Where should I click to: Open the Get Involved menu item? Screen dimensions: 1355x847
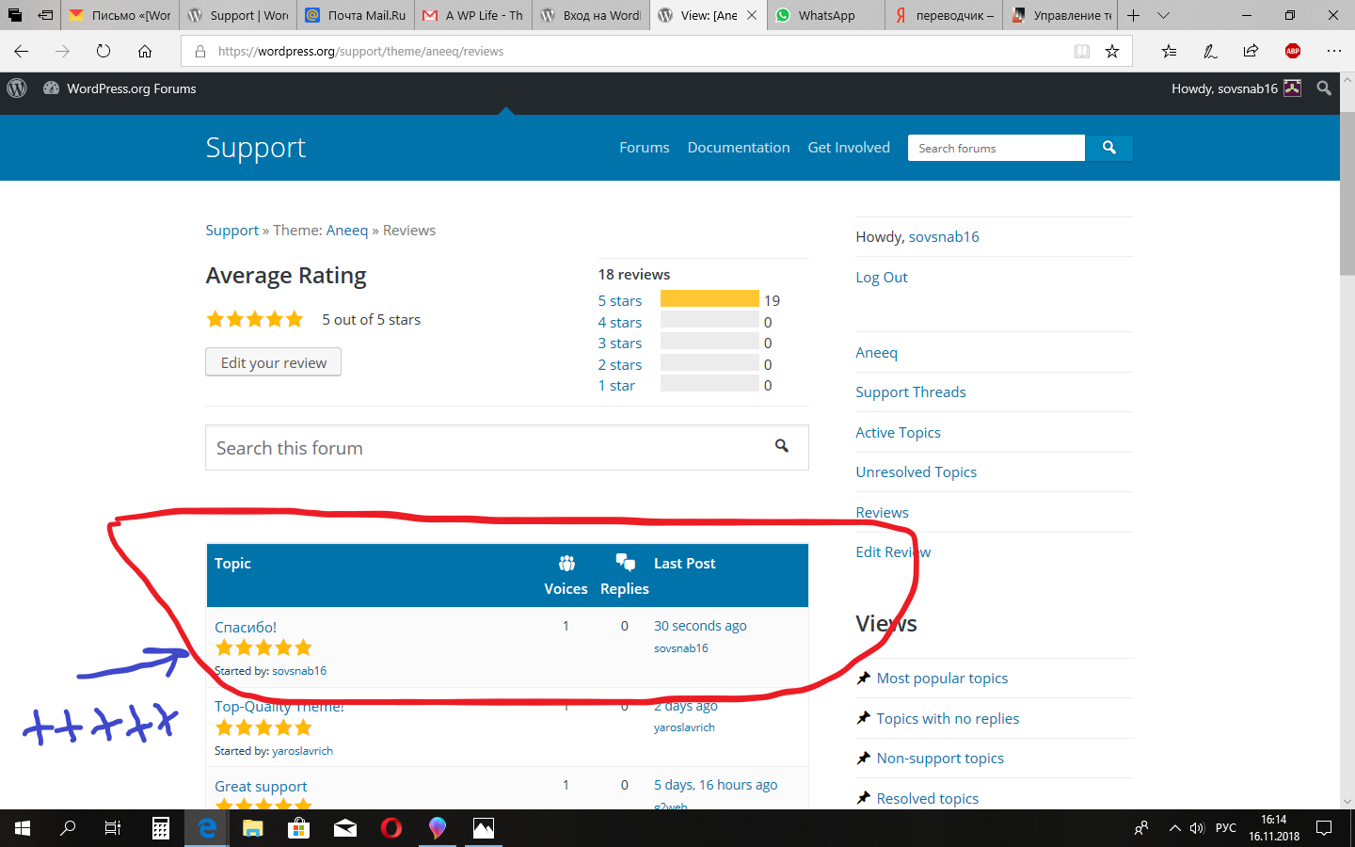849,148
